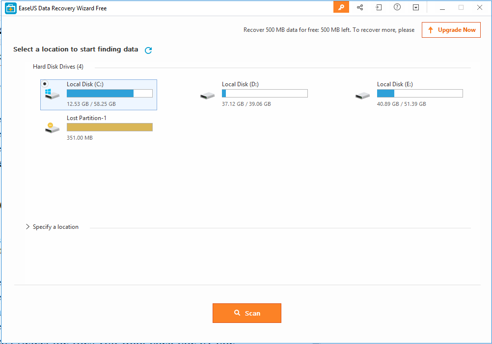Click the Upgrade Now button
Viewport: 492px width, 344px height.
click(451, 30)
